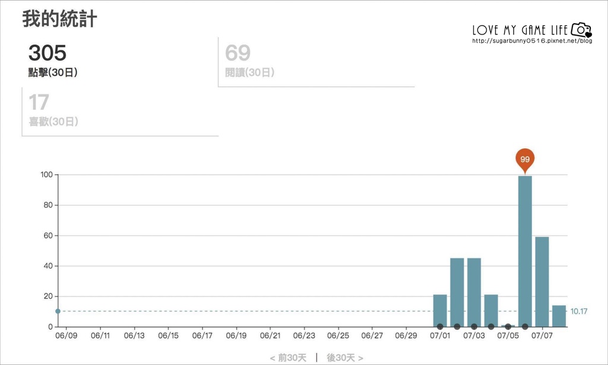Switch to the 17 喜歡(30日) tab
This screenshot has height=365, width=608.
point(120,112)
